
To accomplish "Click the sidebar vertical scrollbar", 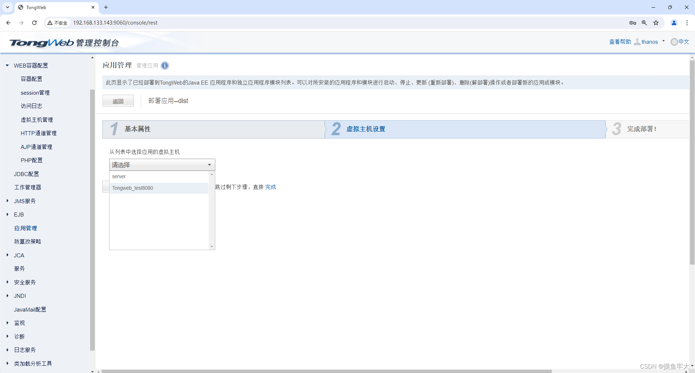I will point(92,220).
